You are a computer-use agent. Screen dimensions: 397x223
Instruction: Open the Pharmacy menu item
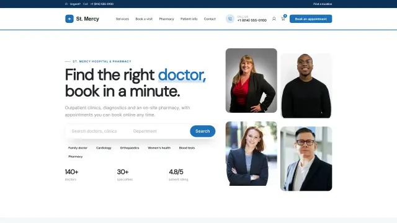point(166,19)
